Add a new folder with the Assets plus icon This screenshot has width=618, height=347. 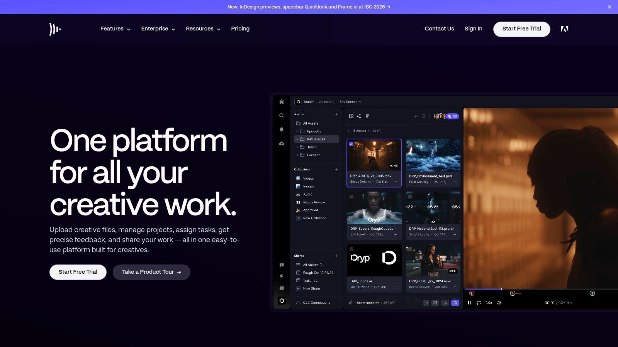336,114
